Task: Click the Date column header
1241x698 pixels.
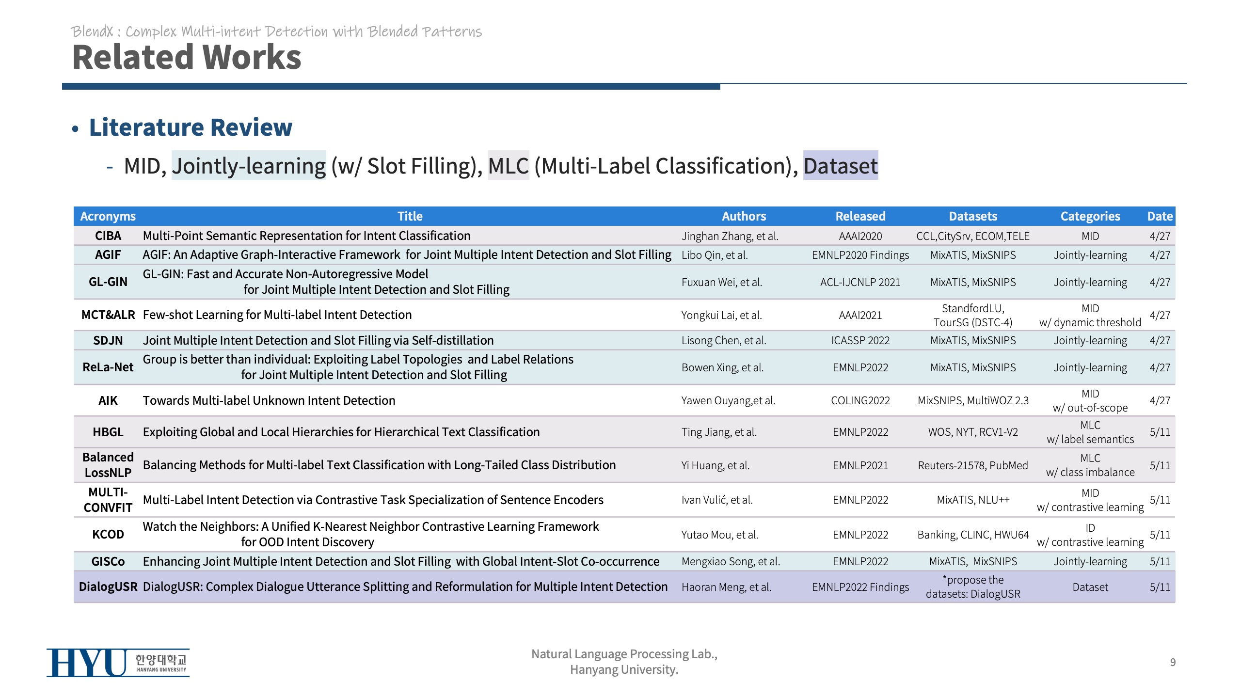Action: [1160, 216]
